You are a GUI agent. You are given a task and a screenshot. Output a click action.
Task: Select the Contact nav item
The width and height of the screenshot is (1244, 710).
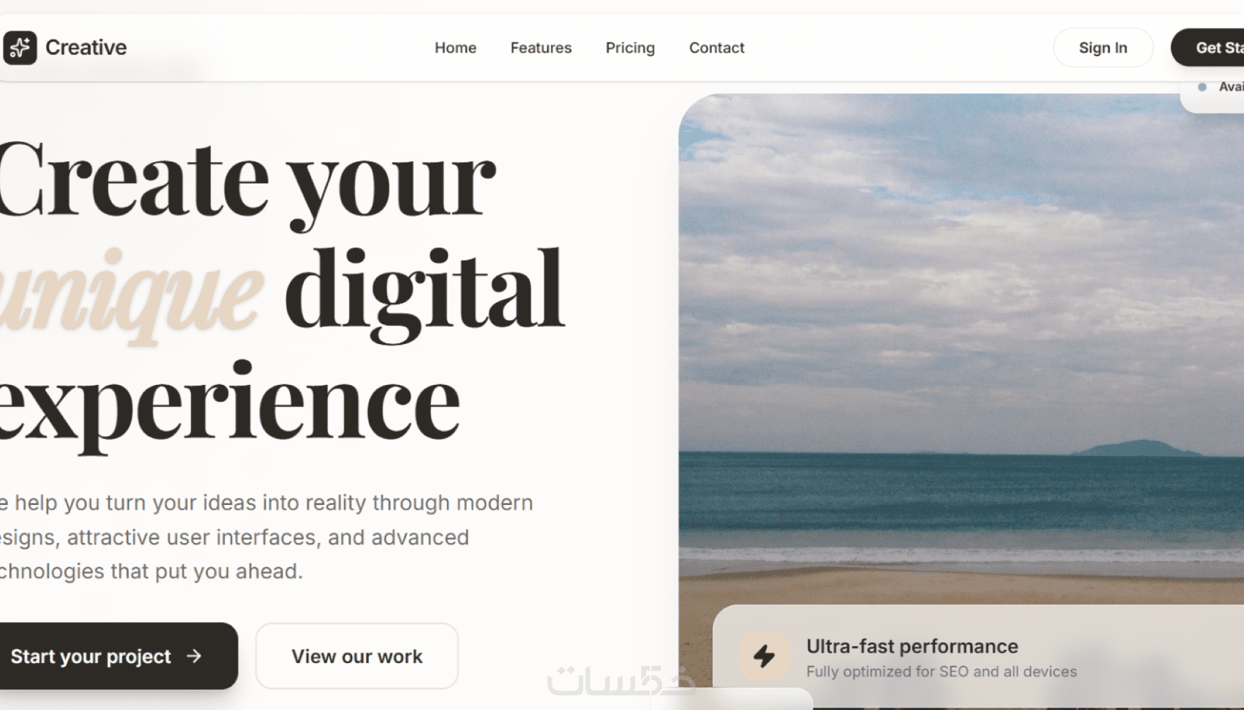click(716, 48)
